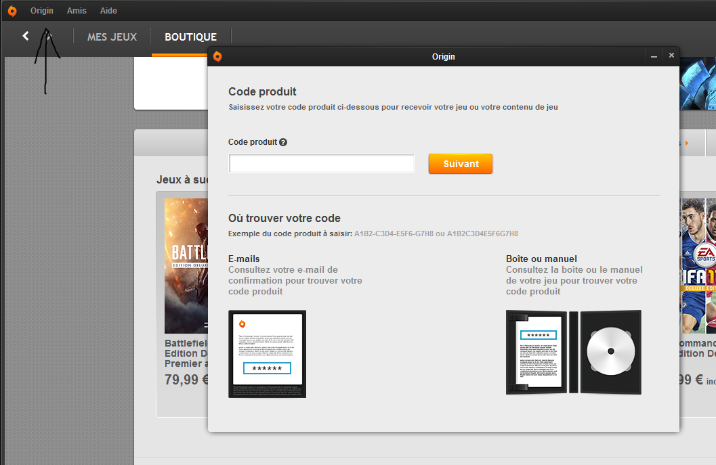Screen dimensions: 716x465
Task: Open the Amis menu
Action: click(77, 11)
